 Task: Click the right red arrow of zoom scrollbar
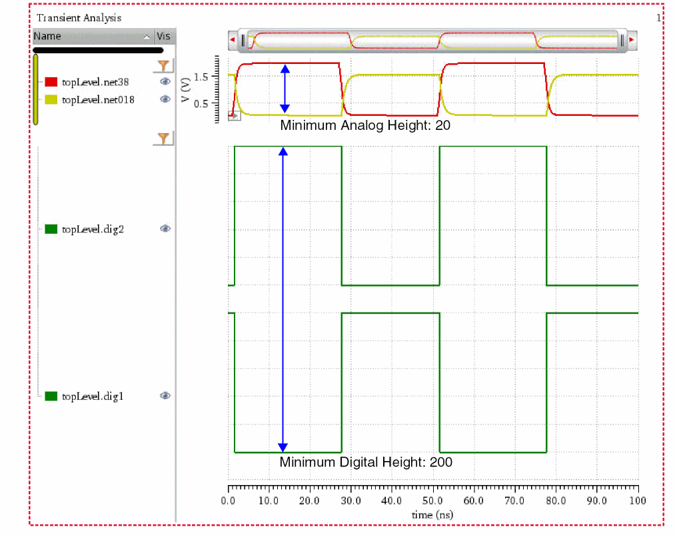coord(632,41)
